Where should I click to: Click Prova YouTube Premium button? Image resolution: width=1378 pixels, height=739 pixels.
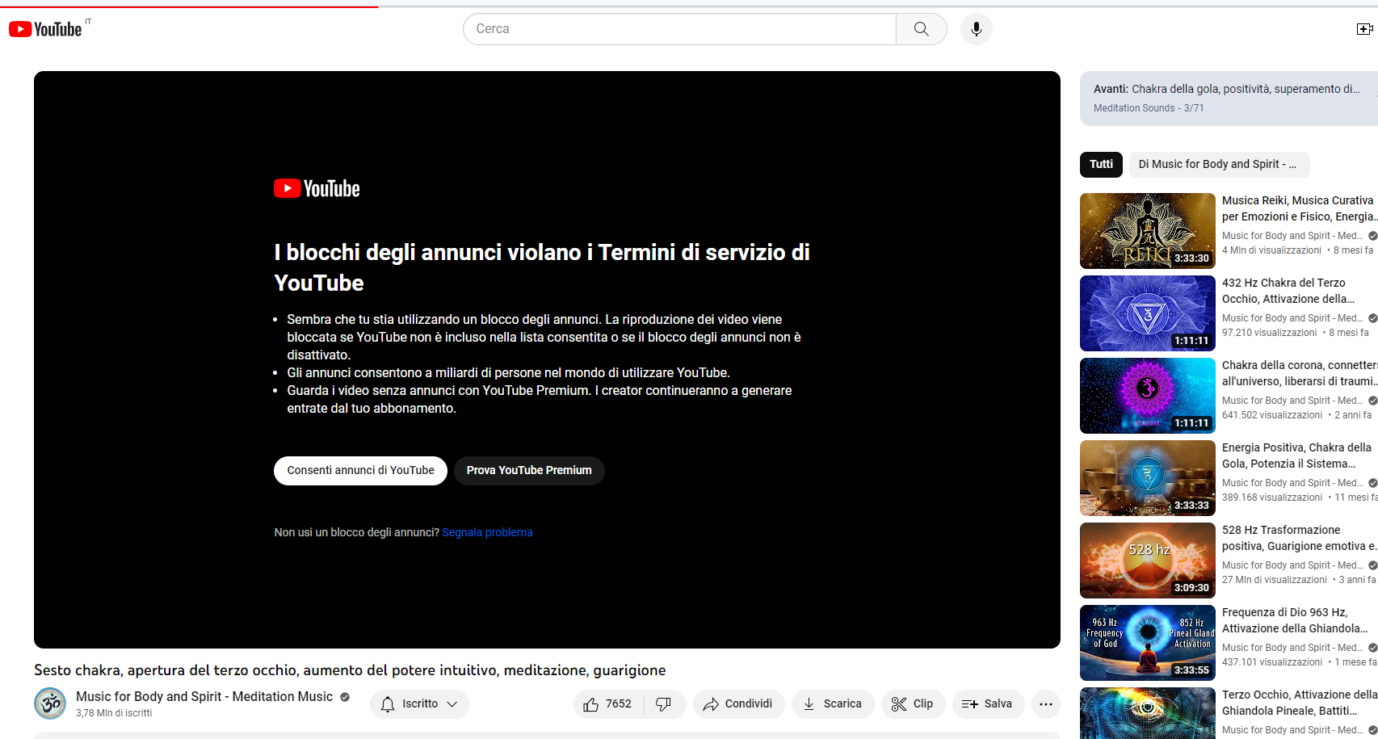point(529,470)
